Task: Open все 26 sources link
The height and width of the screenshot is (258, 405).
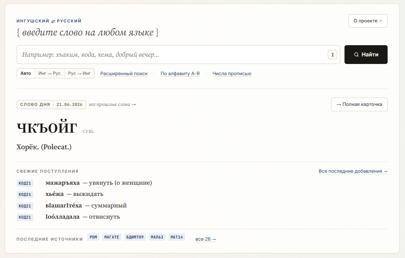Action: point(206,239)
